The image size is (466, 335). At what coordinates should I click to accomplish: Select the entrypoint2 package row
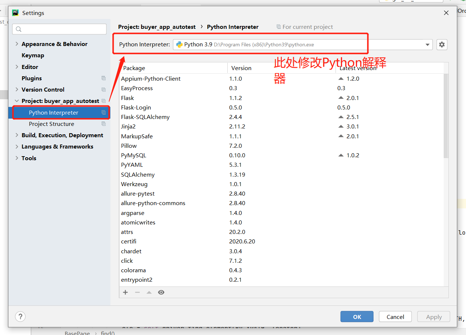tap(281, 280)
